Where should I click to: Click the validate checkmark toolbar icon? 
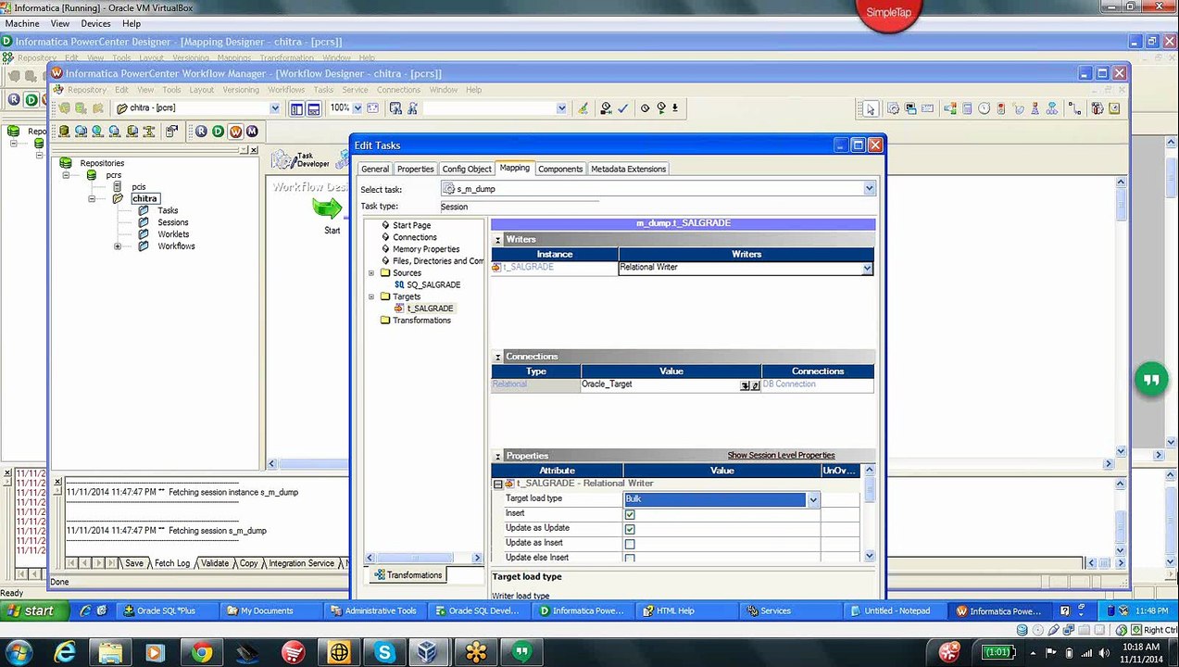tap(622, 108)
